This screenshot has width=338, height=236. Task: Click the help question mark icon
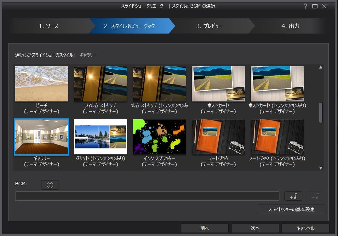[x=305, y=6]
